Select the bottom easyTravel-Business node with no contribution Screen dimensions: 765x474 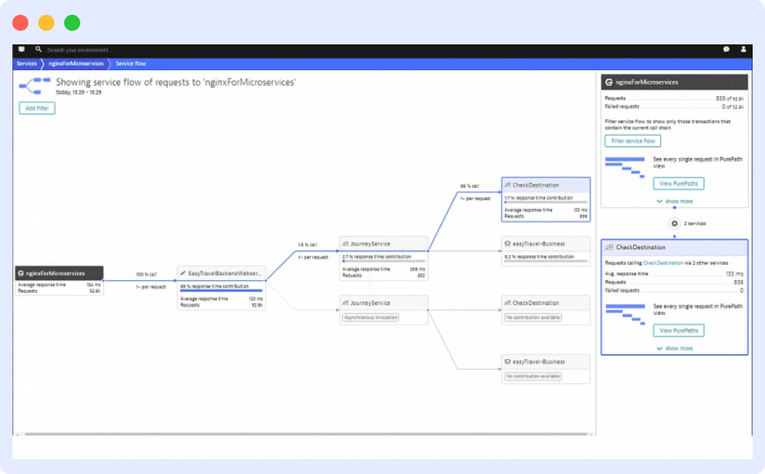click(546, 369)
